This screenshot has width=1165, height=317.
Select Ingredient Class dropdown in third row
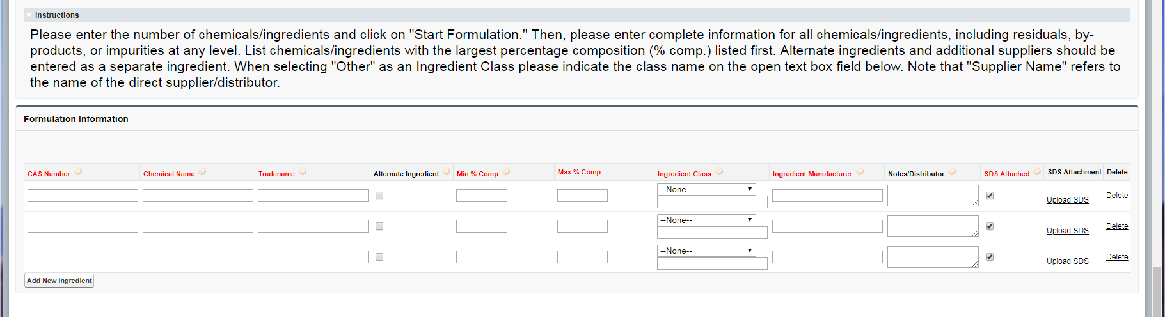(x=706, y=251)
